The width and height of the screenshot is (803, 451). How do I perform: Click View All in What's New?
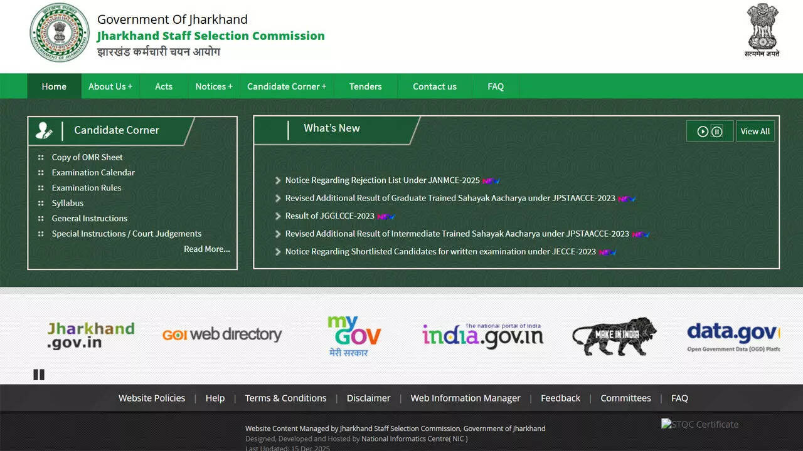[755, 132]
